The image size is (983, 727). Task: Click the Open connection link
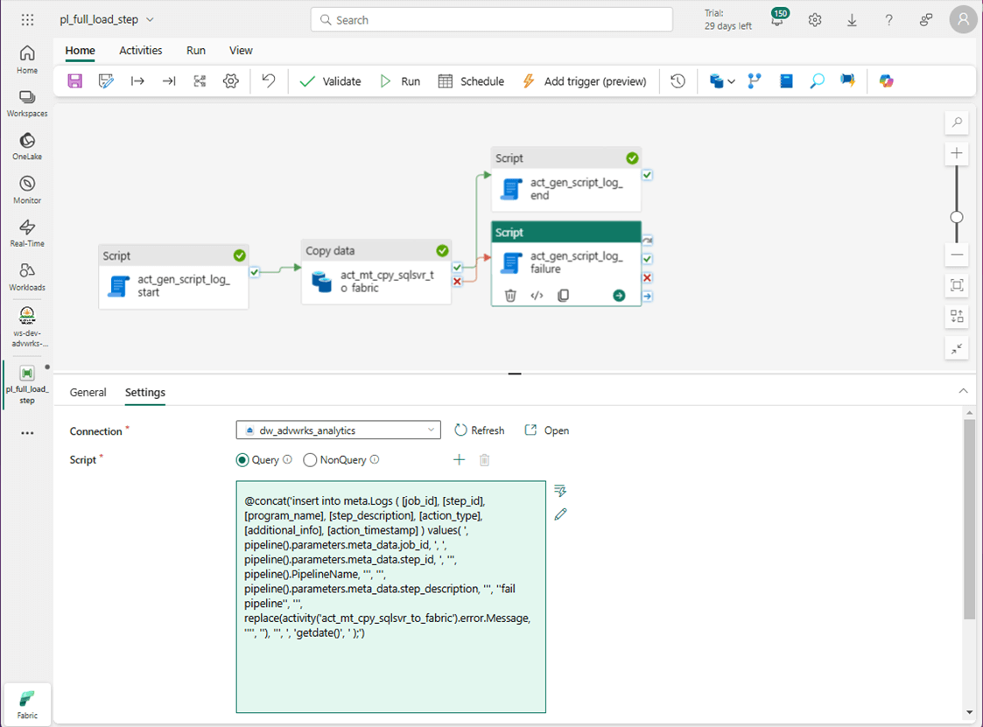pyautogui.click(x=547, y=430)
